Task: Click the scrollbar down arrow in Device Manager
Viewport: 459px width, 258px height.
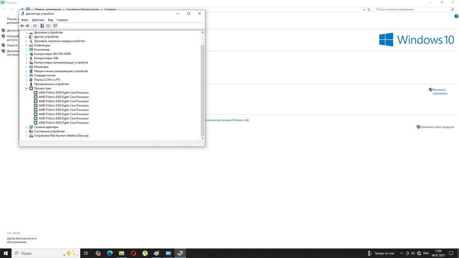Action: point(202,139)
